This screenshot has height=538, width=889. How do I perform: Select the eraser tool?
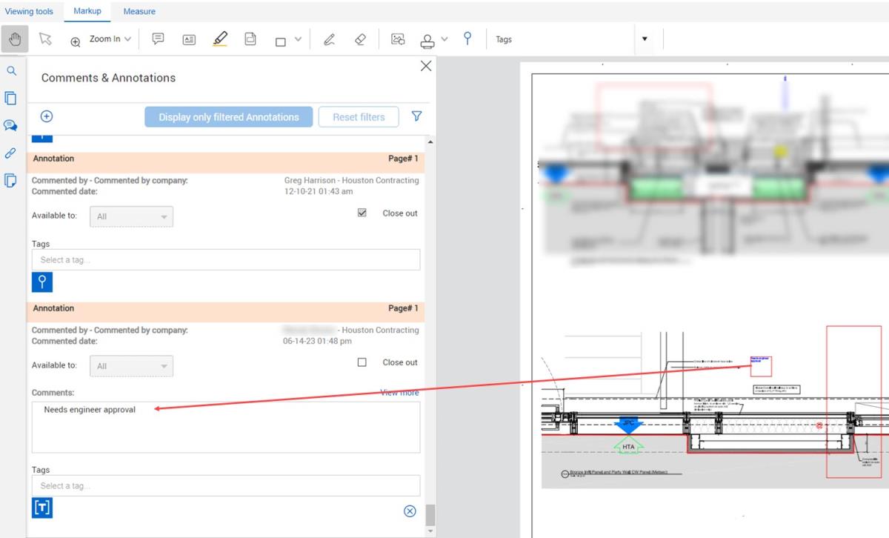point(360,40)
